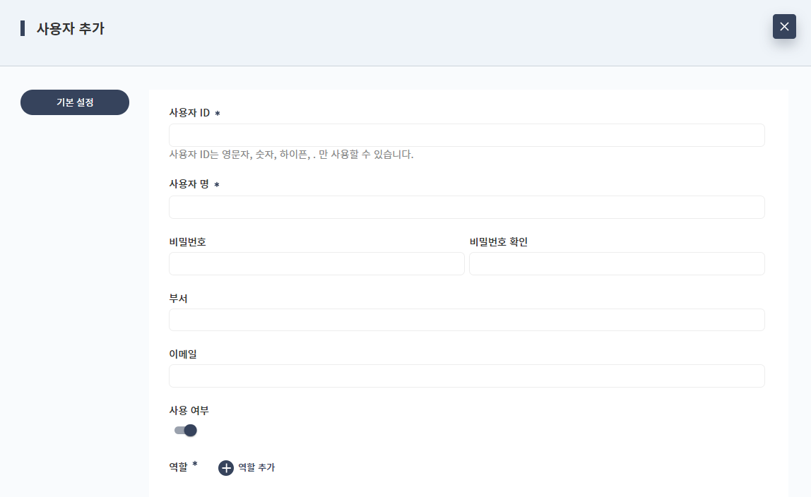The image size is (811, 497).
Task: Close the 사용자 추가 dialog
Action: 784,26
